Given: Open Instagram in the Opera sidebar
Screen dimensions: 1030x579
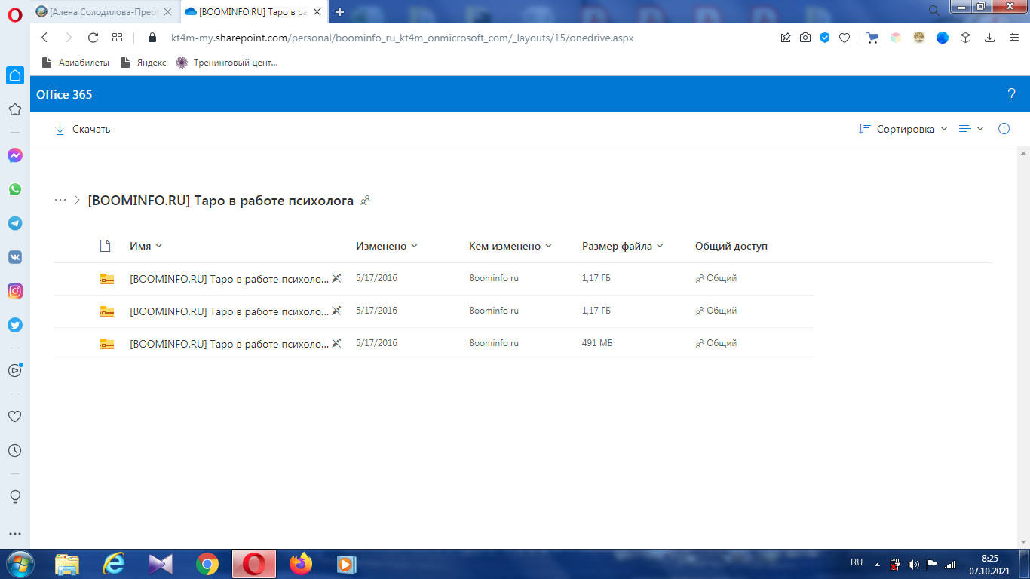Looking at the screenshot, I should 15,291.
